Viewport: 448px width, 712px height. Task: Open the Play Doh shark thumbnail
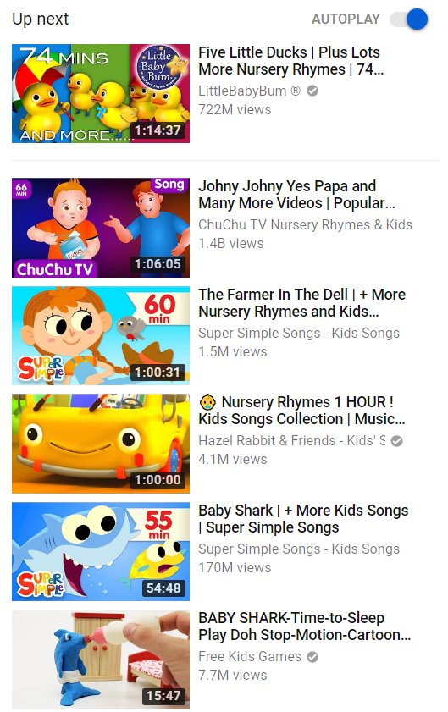(x=101, y=660)
